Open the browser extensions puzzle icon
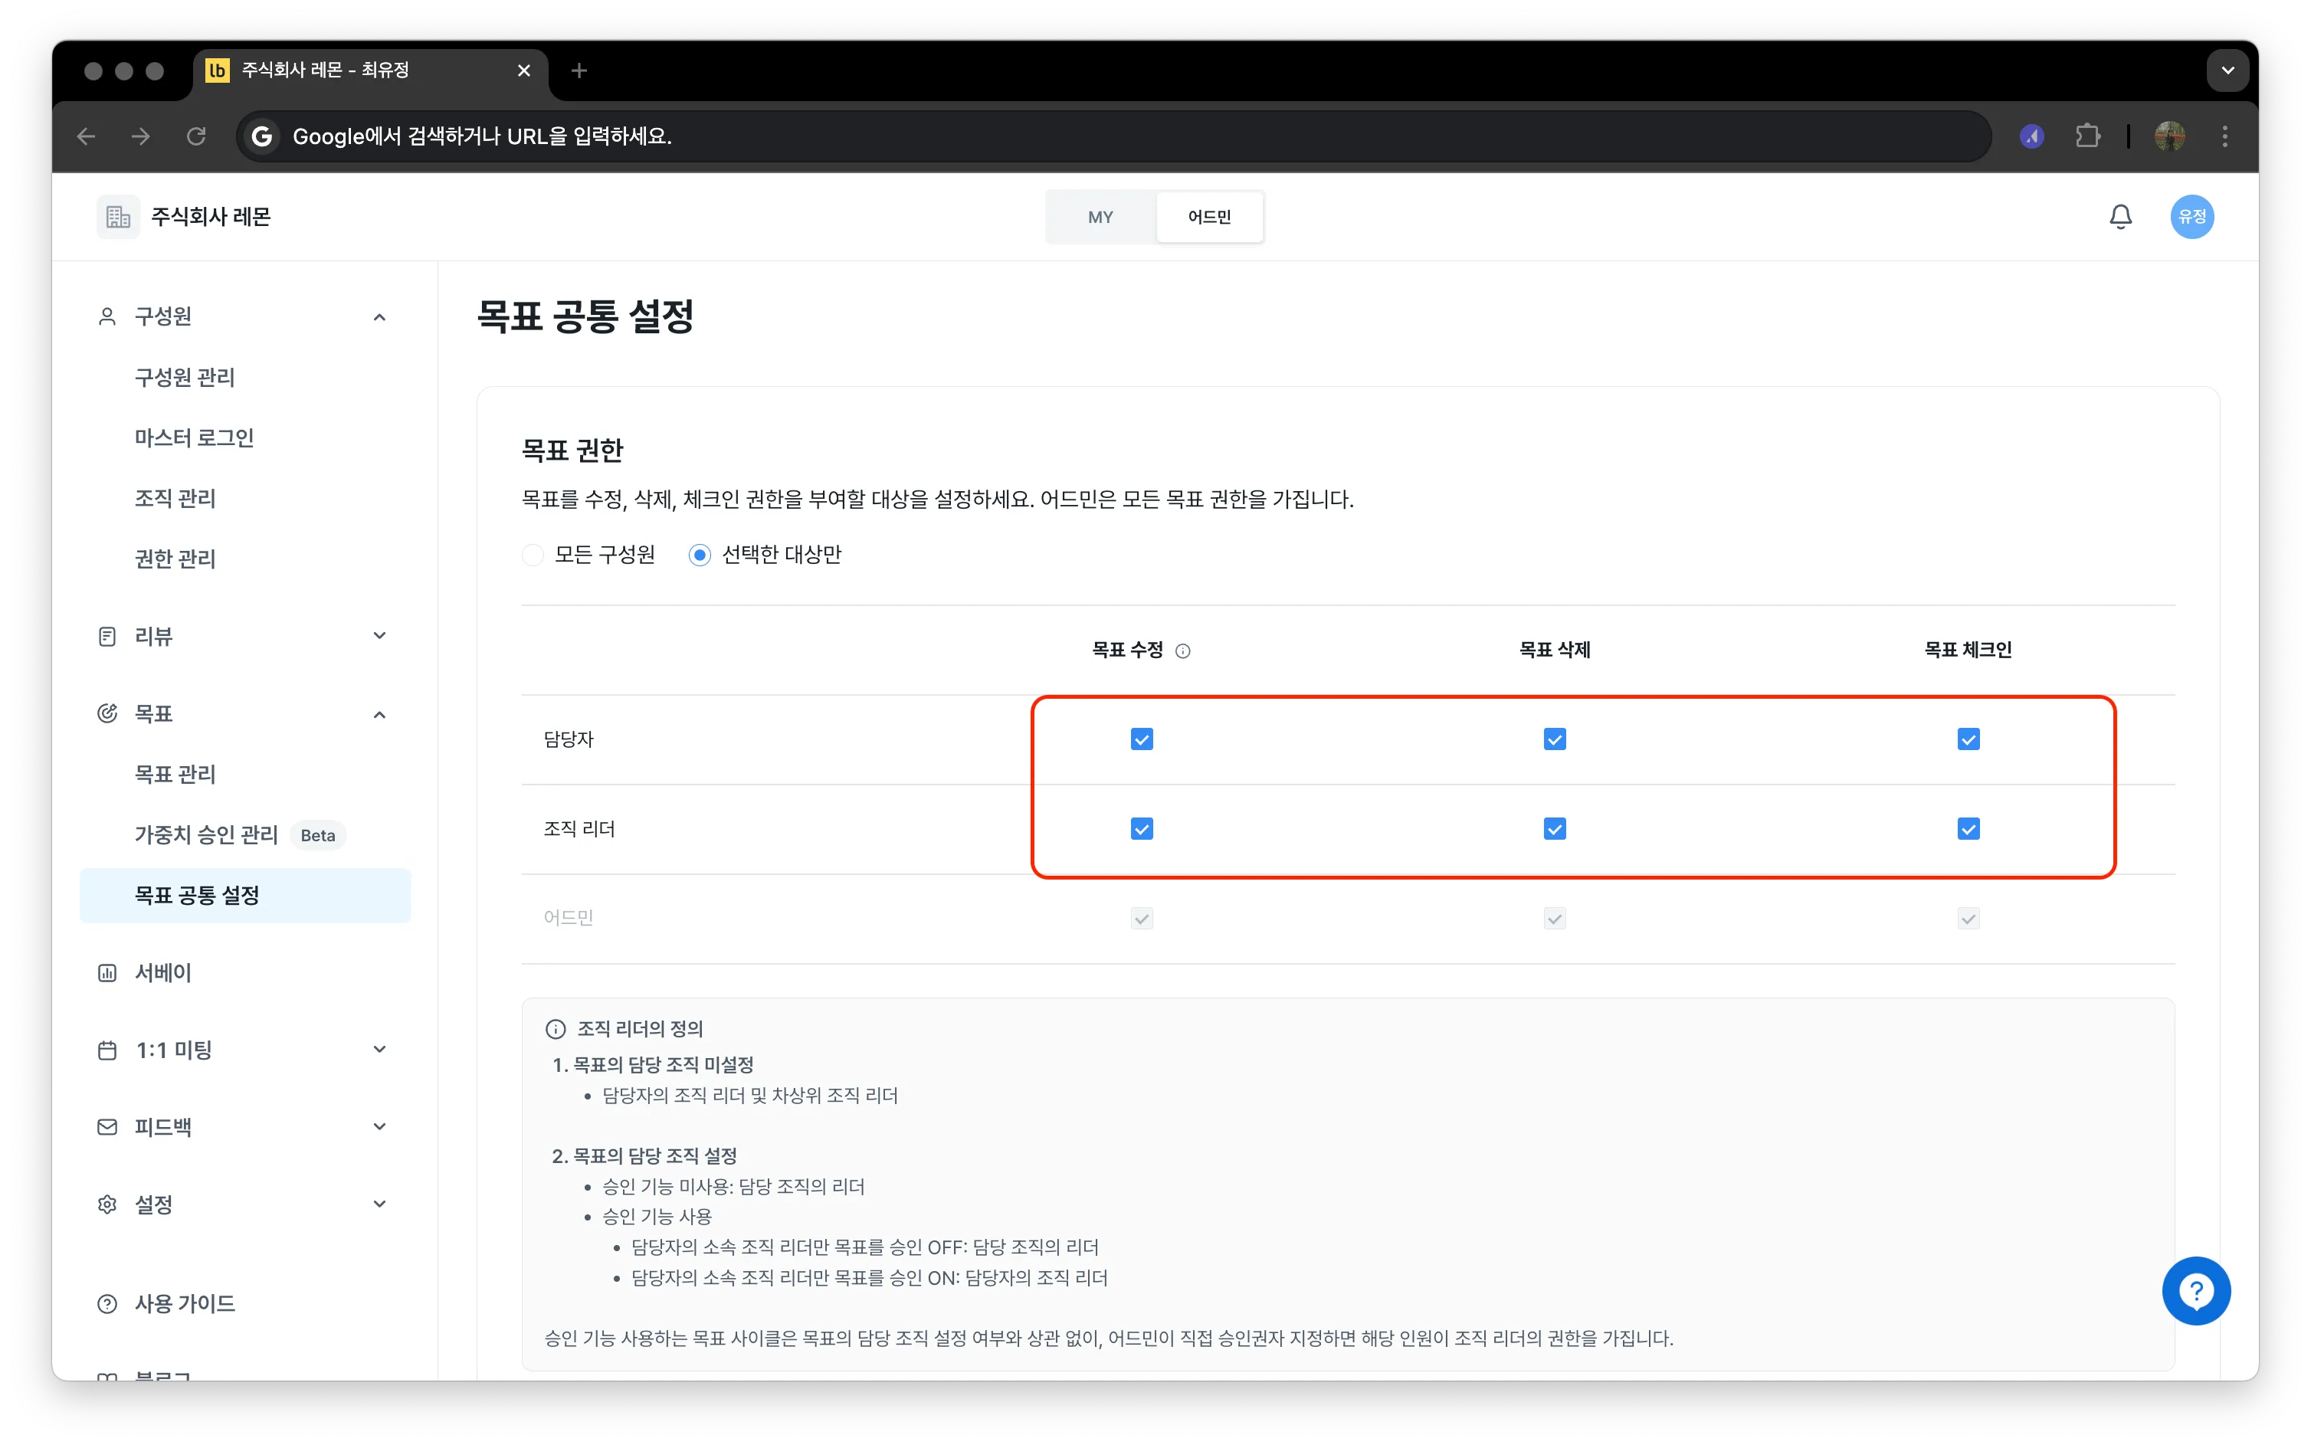 pos(2087,136)
